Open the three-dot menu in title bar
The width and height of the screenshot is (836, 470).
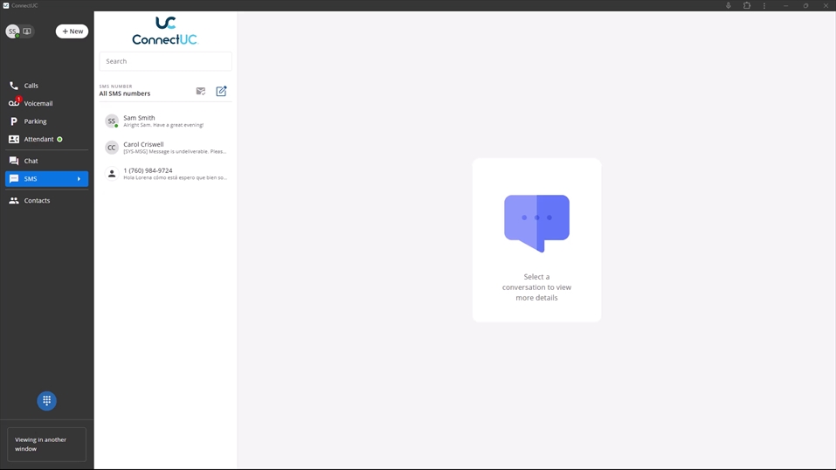pyautogui.click(x=764, y=6)
